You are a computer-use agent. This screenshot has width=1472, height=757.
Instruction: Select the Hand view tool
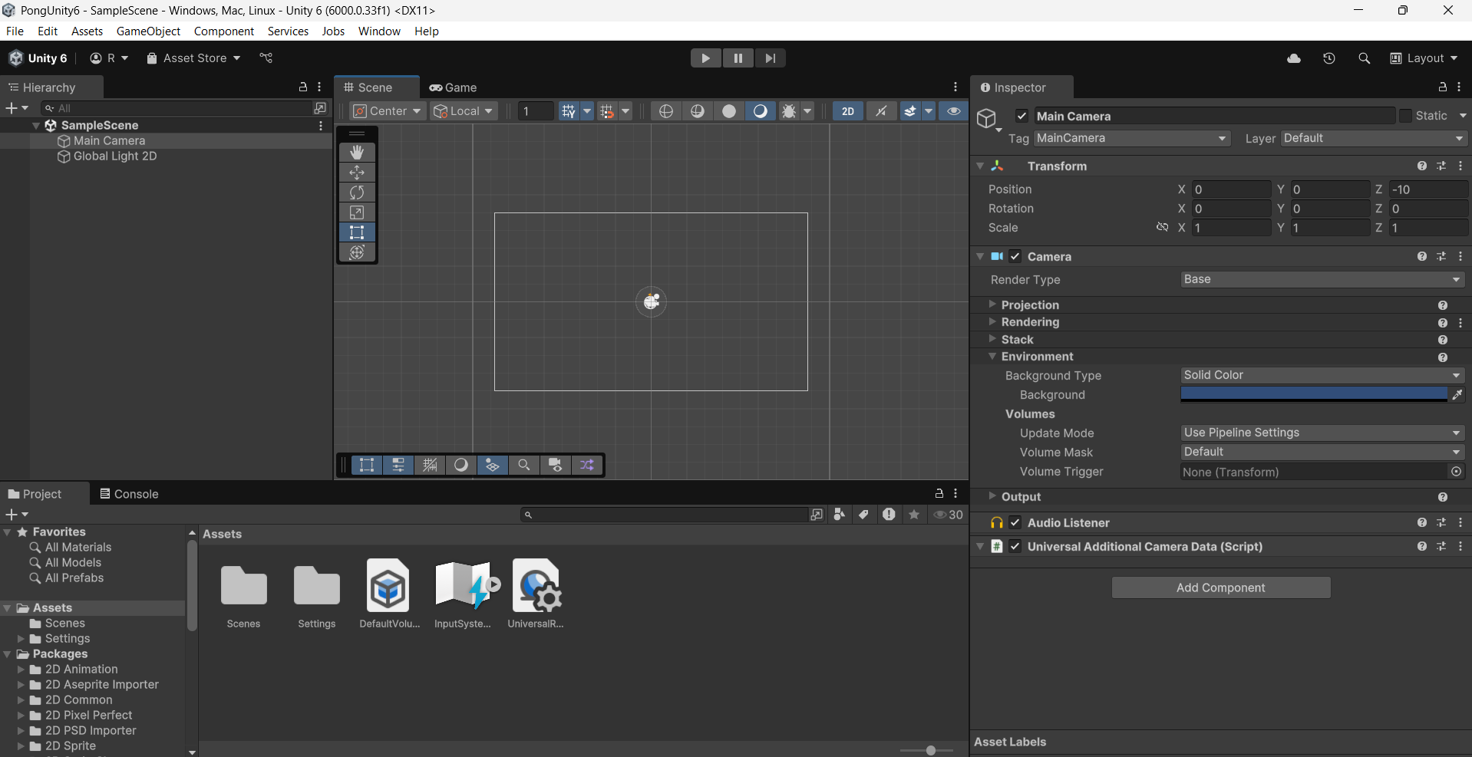tap(357, 153)
